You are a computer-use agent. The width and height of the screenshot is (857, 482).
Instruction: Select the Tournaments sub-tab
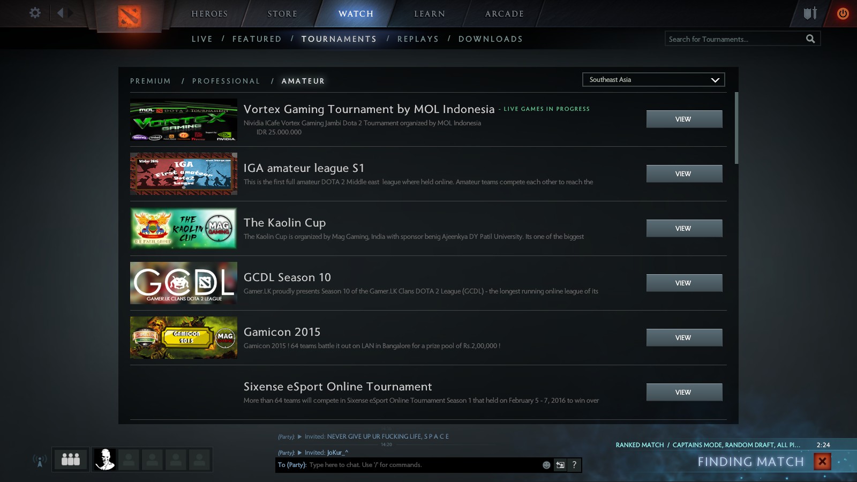(339, 39)
